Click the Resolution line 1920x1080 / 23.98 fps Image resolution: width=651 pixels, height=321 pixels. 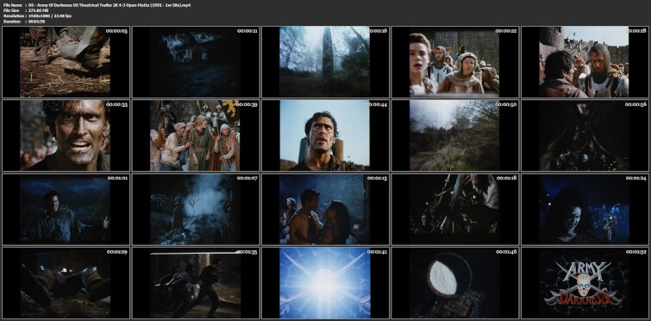click(x=37, y=16)
